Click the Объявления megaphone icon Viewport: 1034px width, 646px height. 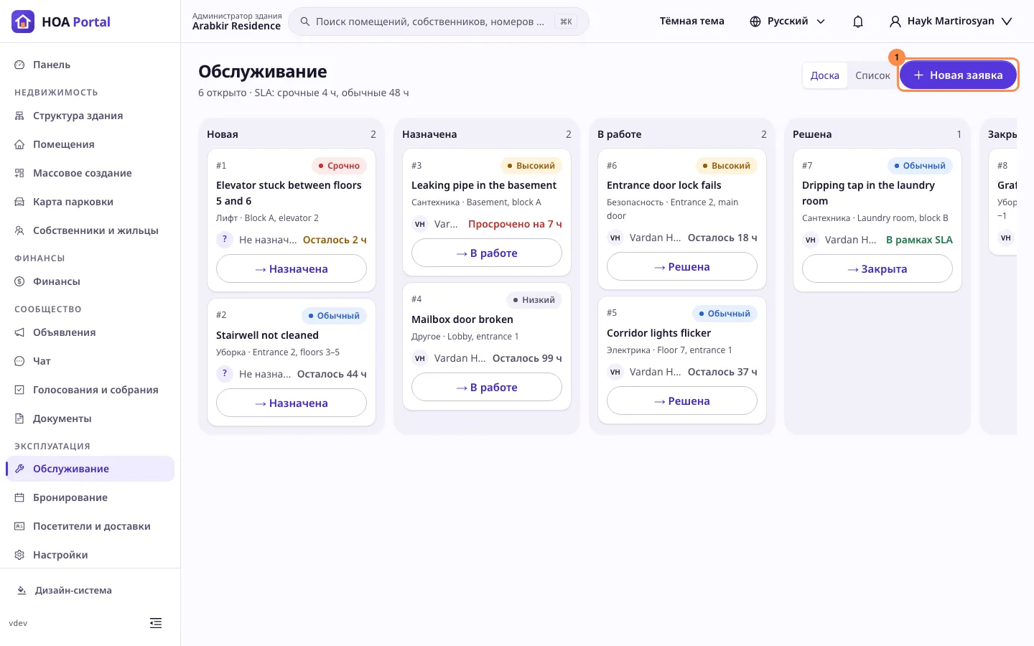click(x=19, y=332)
